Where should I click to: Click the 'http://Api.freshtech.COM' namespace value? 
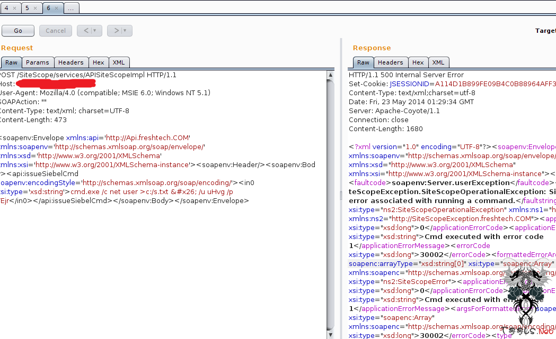tap(147, 138)
